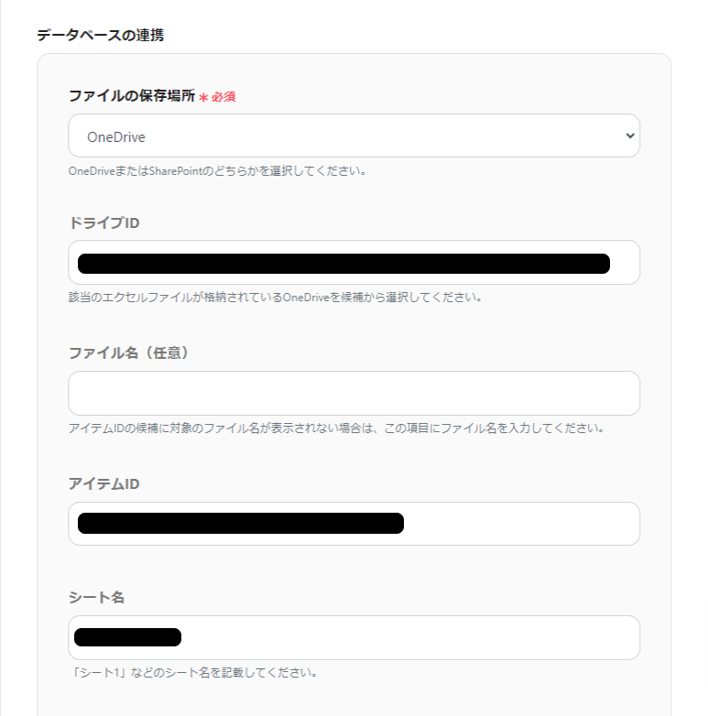Click the OneDriveまたはSharePoint helper text
Viewport: 708px width, 716px height.
click(217, 171)
